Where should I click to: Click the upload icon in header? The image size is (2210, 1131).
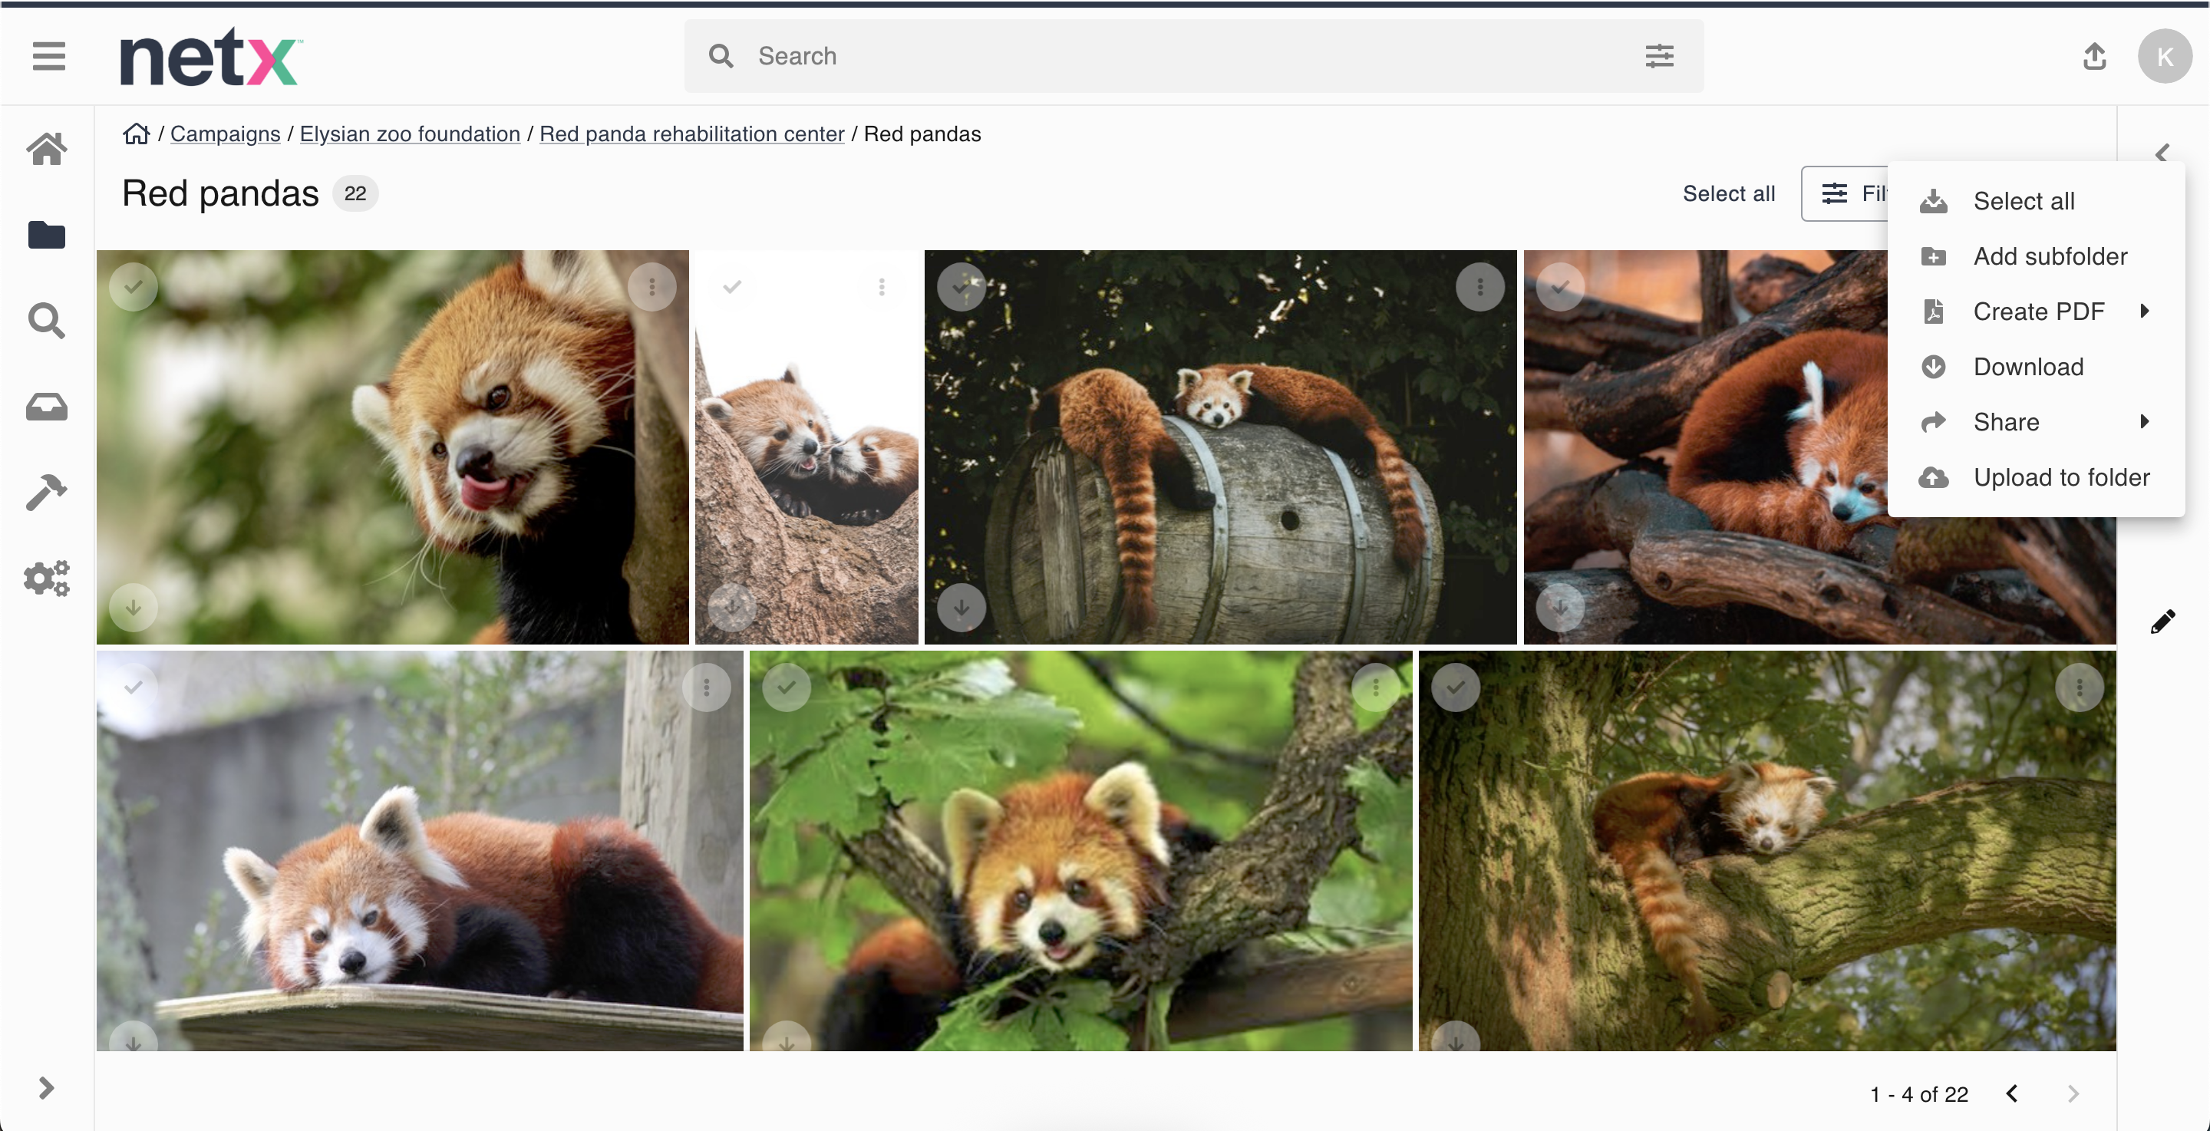[2094, 57]
